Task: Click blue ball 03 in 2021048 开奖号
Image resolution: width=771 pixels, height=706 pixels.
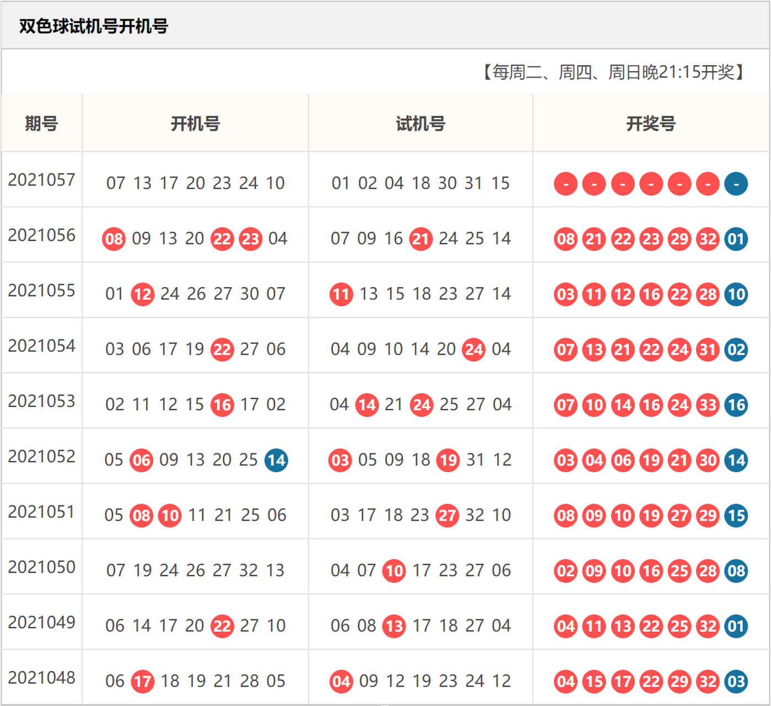Action: pyautogui.click(x=736, y=682)
